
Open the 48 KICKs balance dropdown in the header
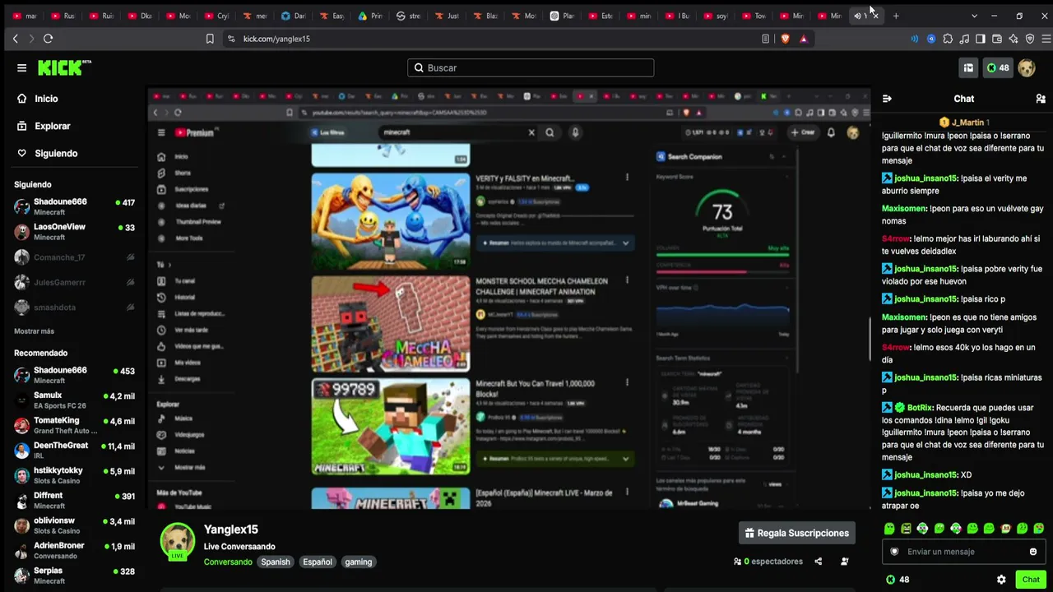point(998,68)
